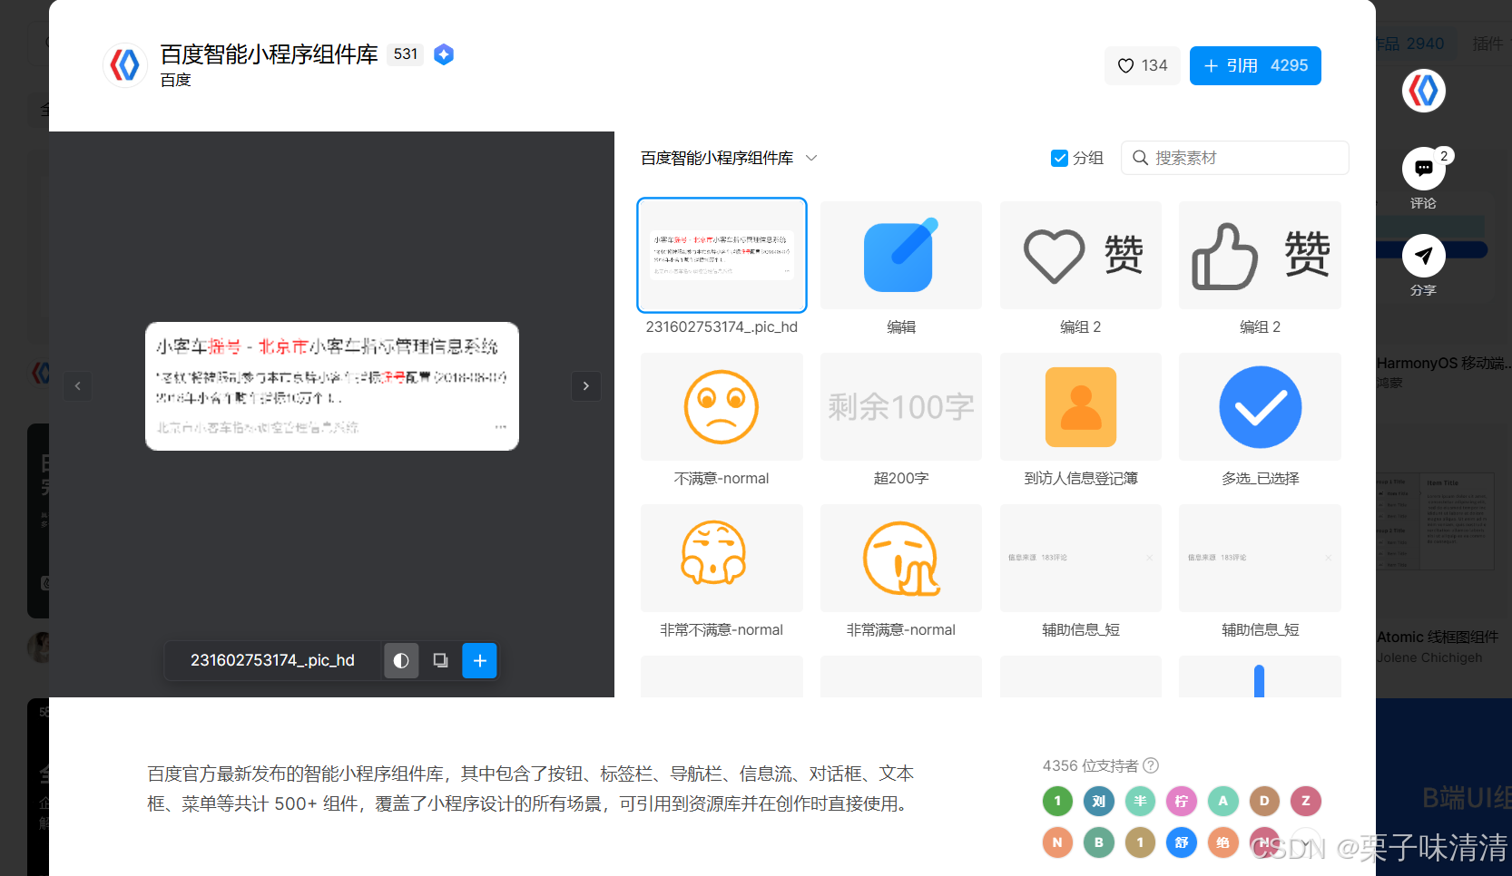Image resolution: width=1512 pixels, height=876 pixels.
Task: Select the heart 赞 编组 2 component
Action: 1080,255
